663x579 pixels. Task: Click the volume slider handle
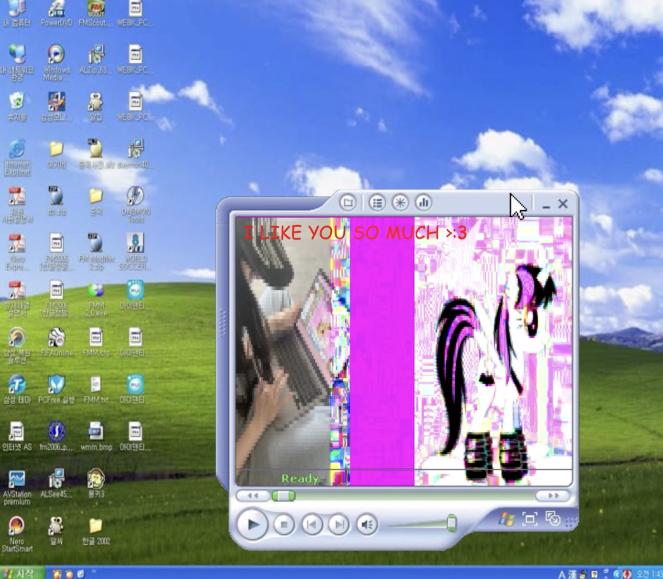pos(452,524)
